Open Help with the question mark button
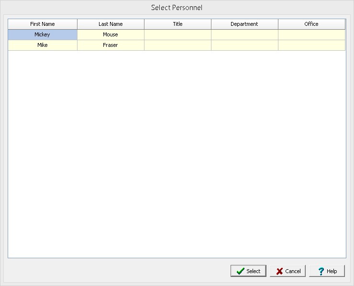Image resolution: width=354 pixels, height=286 pixels. 327,271
